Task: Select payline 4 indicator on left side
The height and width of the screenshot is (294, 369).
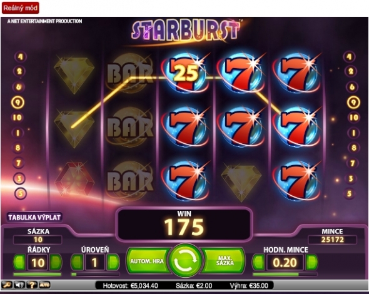Action: click(x=20, y=57)
